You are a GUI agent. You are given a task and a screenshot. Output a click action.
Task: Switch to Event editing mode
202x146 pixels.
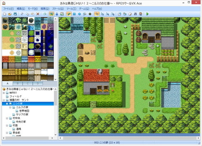click(57, 14)
